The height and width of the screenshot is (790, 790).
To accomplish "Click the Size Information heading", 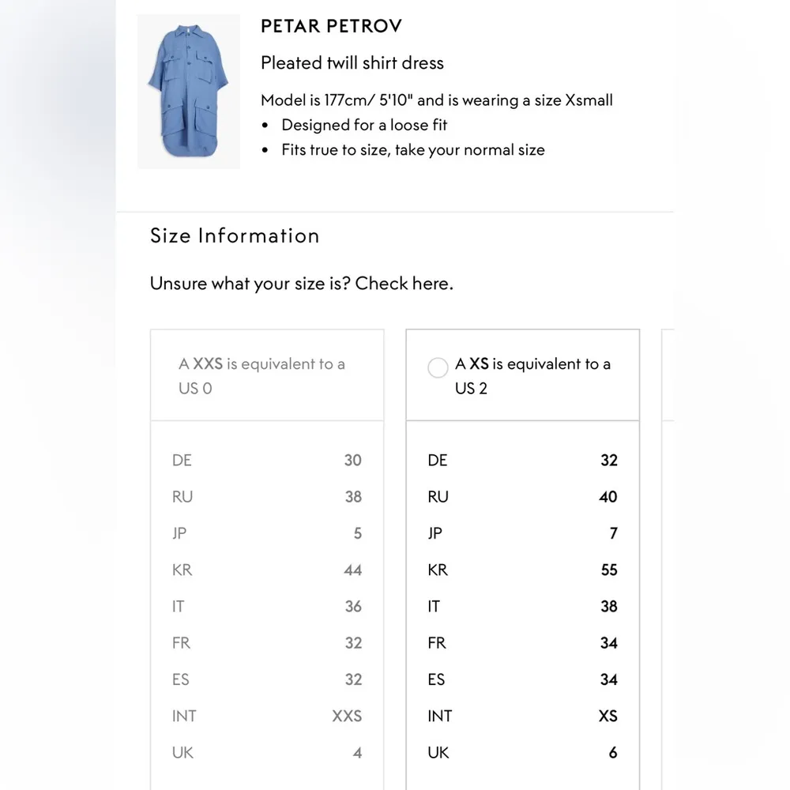I will 235,236.
